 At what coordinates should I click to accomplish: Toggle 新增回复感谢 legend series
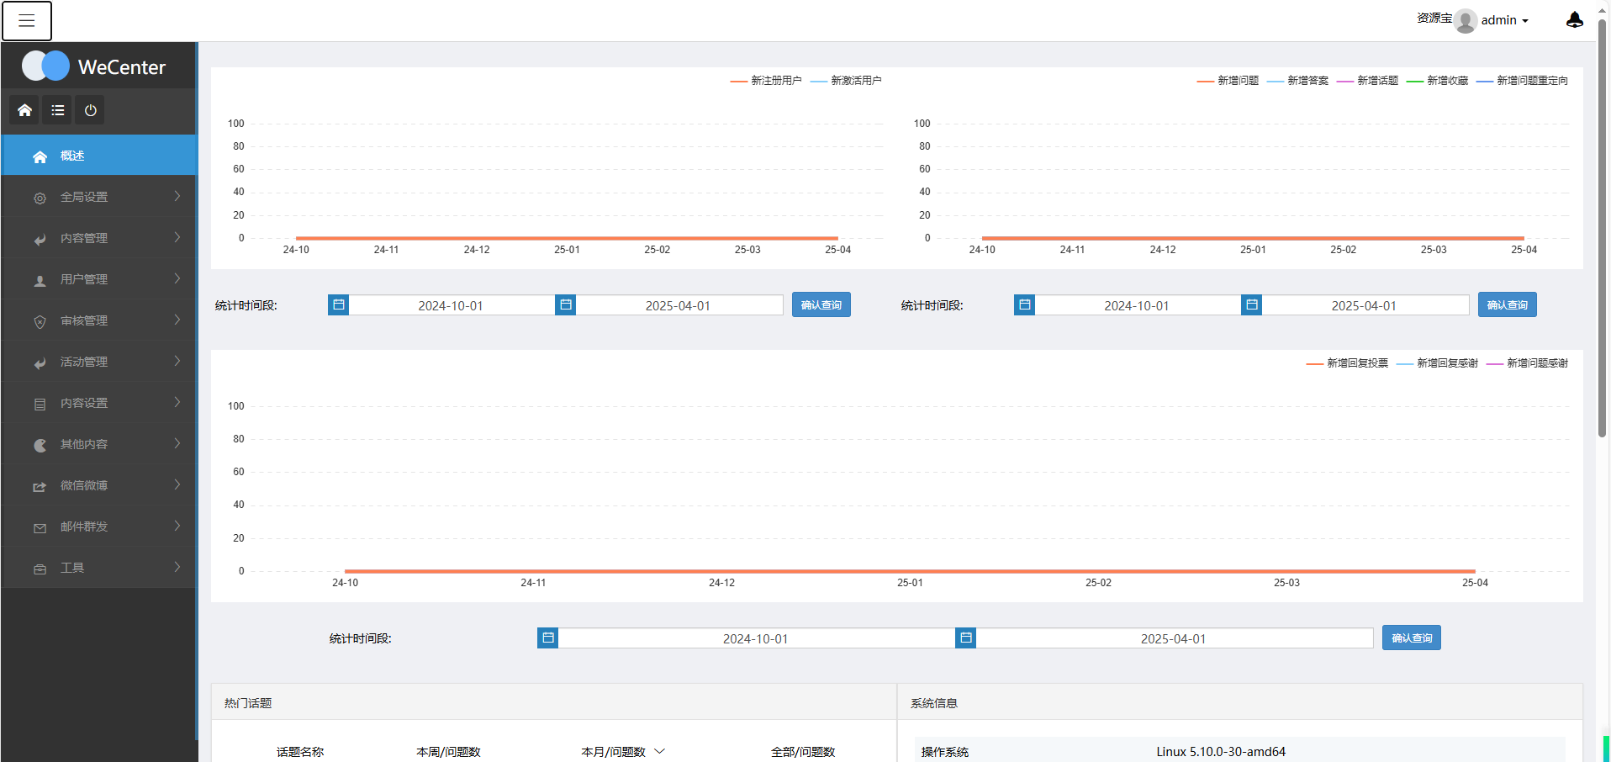coord(1437,363)
